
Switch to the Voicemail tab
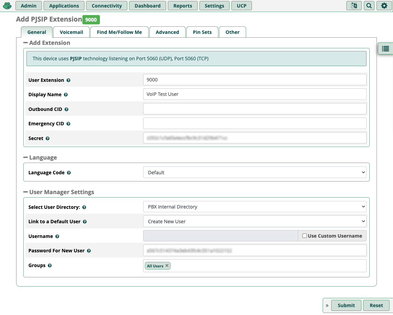71,32
